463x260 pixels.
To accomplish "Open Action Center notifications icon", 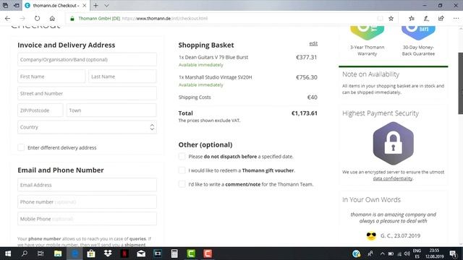I will click(454, 253).
